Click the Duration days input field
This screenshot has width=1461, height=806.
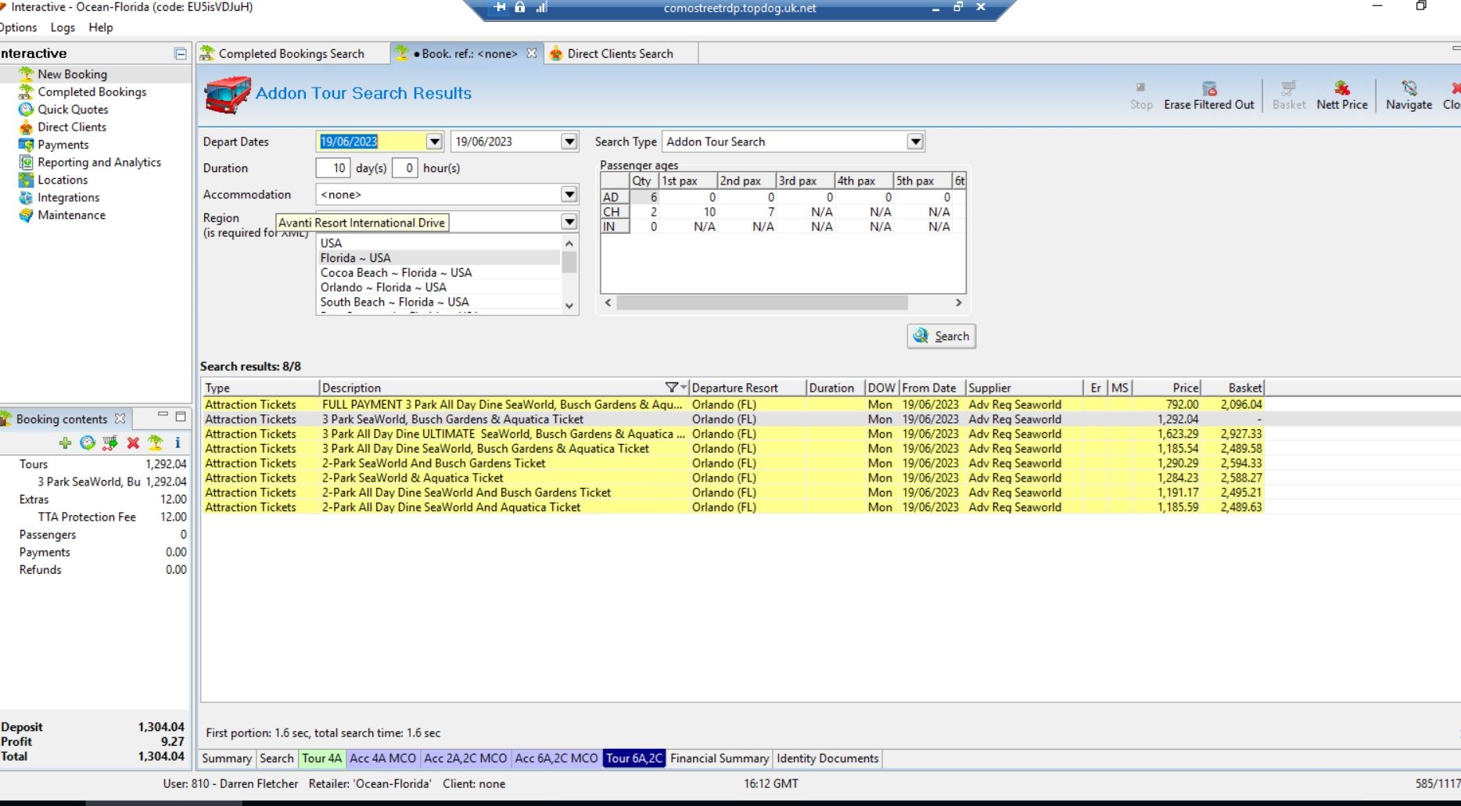coord(333,168)
